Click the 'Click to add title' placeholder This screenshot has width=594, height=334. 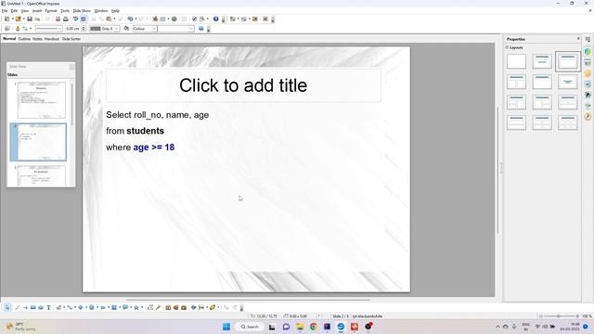point(243,85)
